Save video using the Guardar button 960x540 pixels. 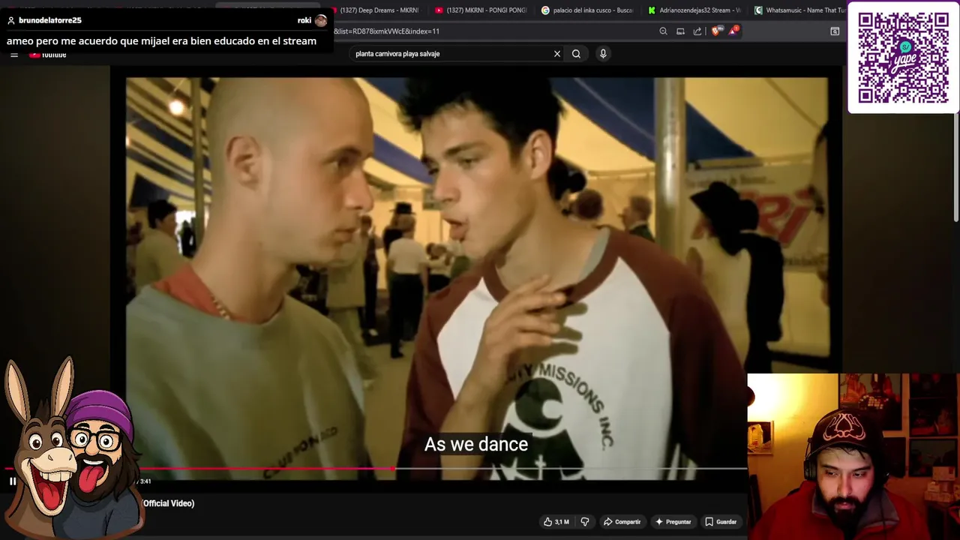[x=720, y=522]
